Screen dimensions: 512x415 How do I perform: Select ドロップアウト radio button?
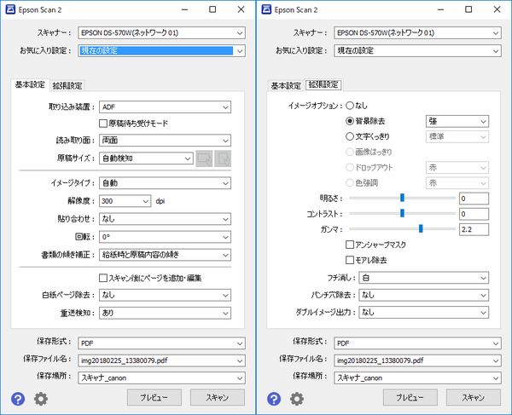(x=350, y=167)
